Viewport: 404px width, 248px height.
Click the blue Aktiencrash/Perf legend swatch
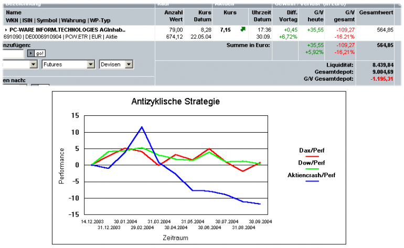coord(312,181)
